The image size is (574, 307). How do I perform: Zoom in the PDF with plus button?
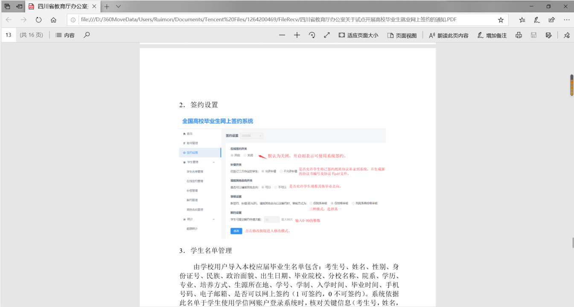tap(297, 35)
